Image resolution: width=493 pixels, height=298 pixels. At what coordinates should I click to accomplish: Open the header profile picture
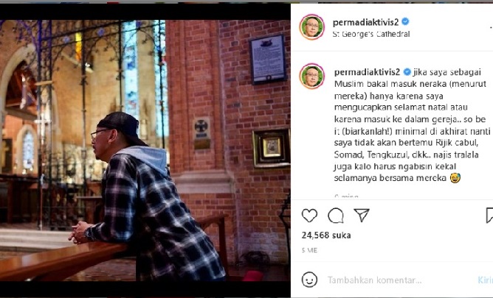(x=311, y=27)
